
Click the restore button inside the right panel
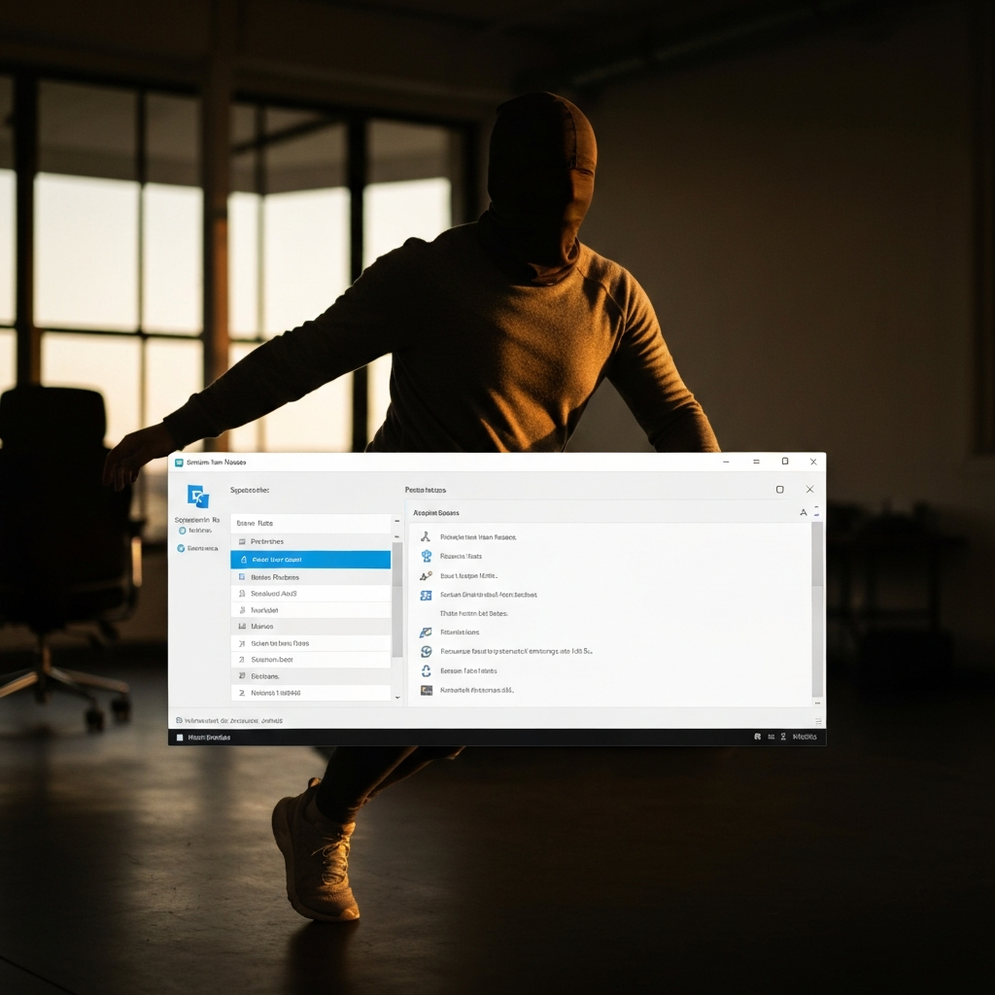click(779, 489)
